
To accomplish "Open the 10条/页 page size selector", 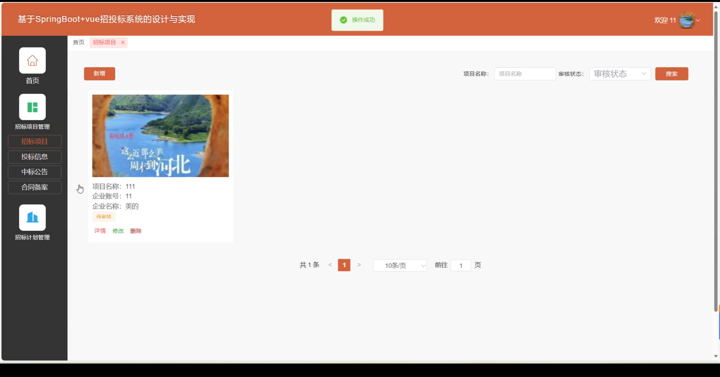I will tap(400, 265).
